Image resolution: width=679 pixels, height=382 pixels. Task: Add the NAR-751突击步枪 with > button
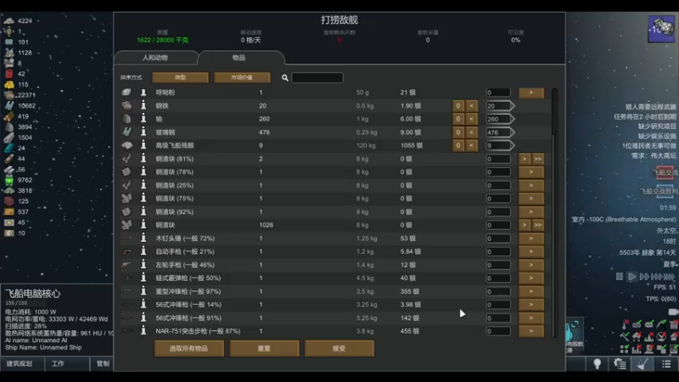pos(531,331)
